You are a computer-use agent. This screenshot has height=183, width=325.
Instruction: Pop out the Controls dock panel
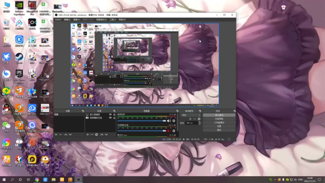click(234, 111)
